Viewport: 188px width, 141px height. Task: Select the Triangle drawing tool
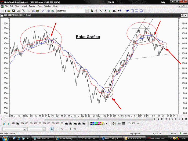138,124
